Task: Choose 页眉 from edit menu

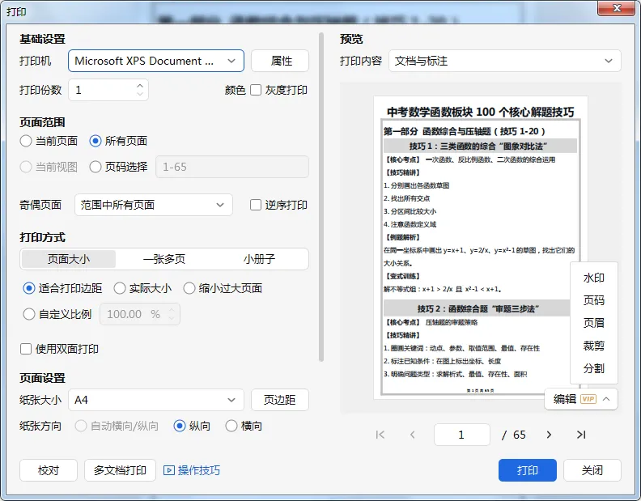Action: pyautogui.click(x=593, y=323)
